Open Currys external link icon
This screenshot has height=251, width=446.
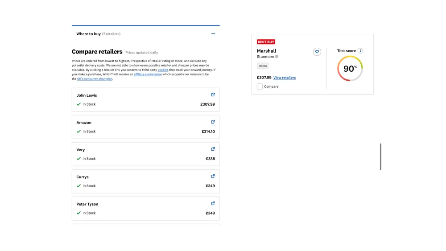[213, 176]
